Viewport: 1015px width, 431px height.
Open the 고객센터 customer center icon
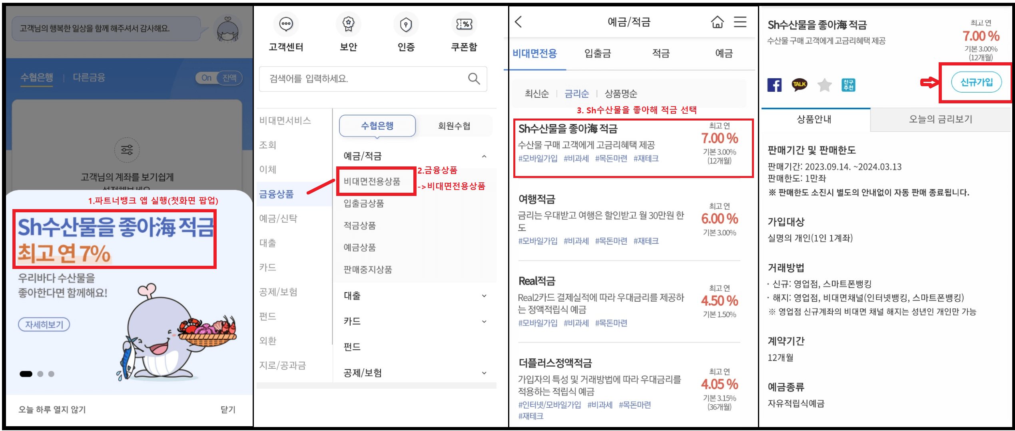[x=285, y=25]
